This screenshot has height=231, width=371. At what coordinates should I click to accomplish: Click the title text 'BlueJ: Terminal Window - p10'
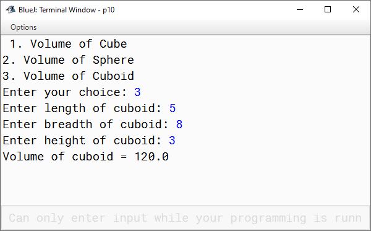pyautogui.click(x=67, y=10)
